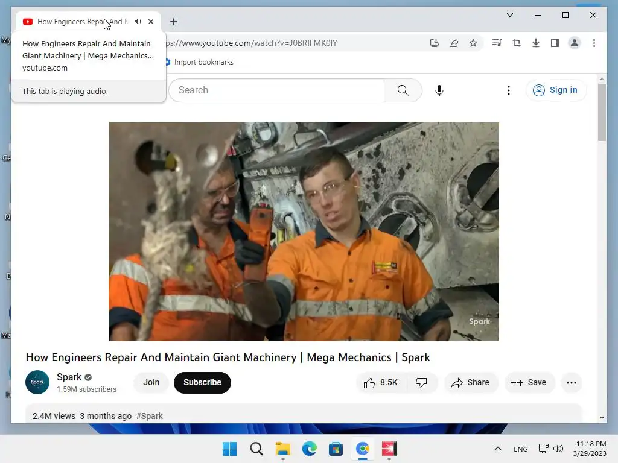Image resolution: width=618 pixels, height=463 pixels.
Task: Click the verified badge next to Spark
Action: (88, 377)
